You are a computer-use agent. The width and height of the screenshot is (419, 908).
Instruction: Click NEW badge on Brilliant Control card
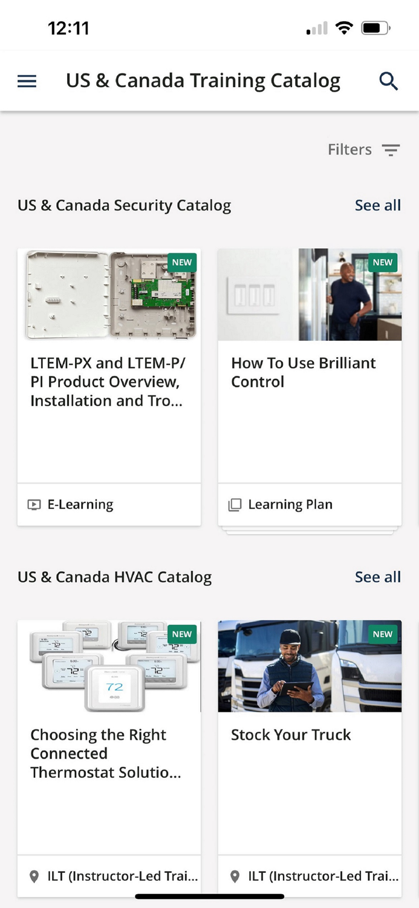click(x=383, y=262)
